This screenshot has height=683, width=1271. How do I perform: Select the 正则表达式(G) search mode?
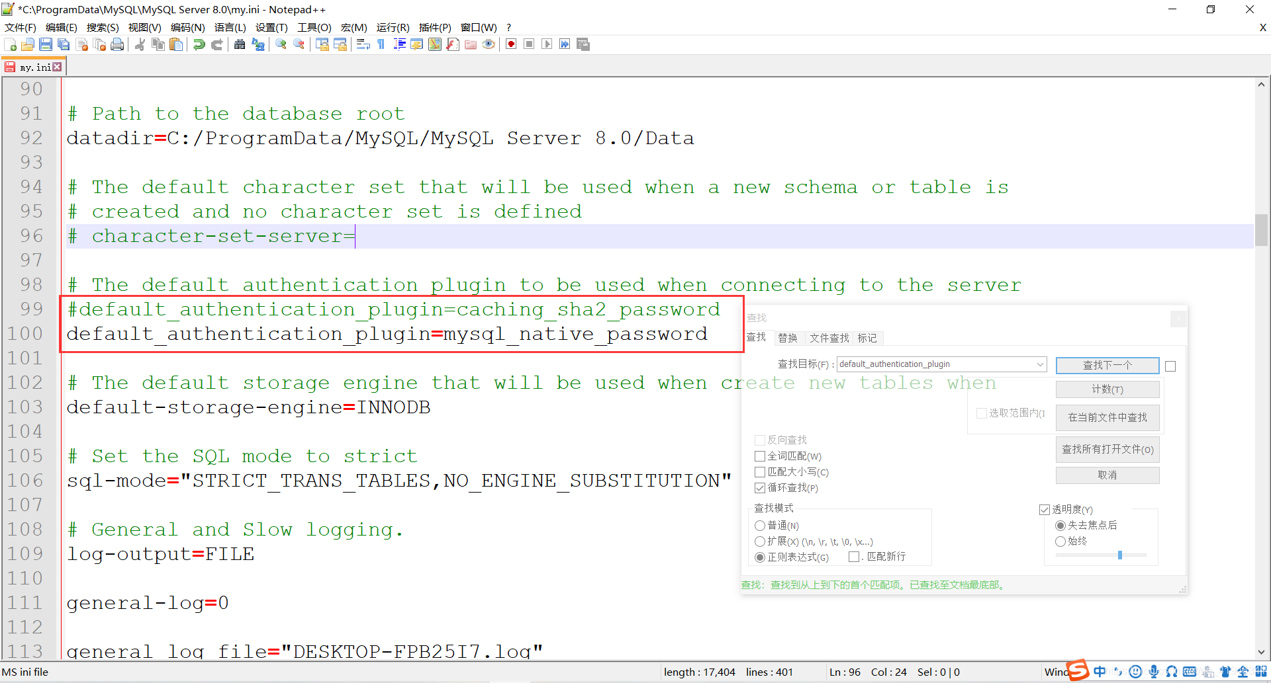pyautogui.click(x=760, y=557)
